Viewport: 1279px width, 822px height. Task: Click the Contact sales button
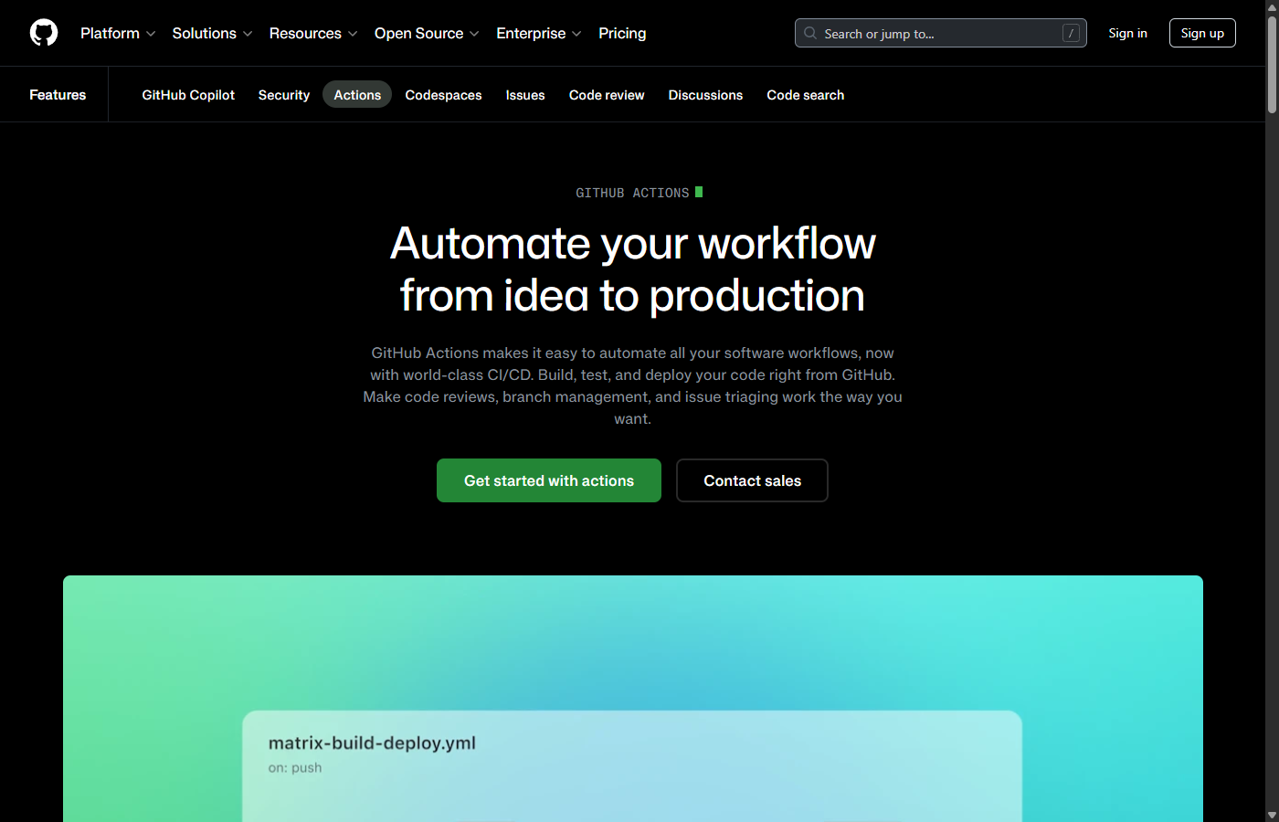[x=752, y=479]
